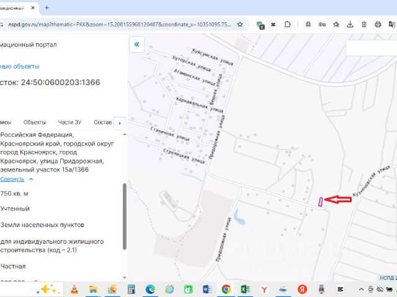This screenshot has height=297, width=397.
Task: Switch to the Состав tab
Action: (102, 123)
